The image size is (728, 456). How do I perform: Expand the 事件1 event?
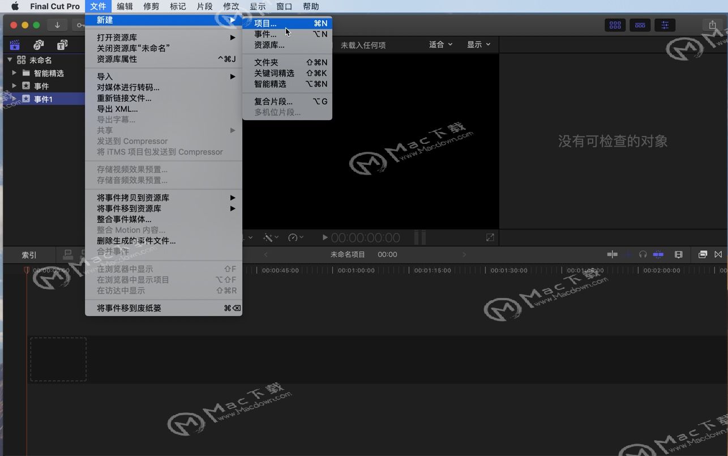tap(14, 99)
